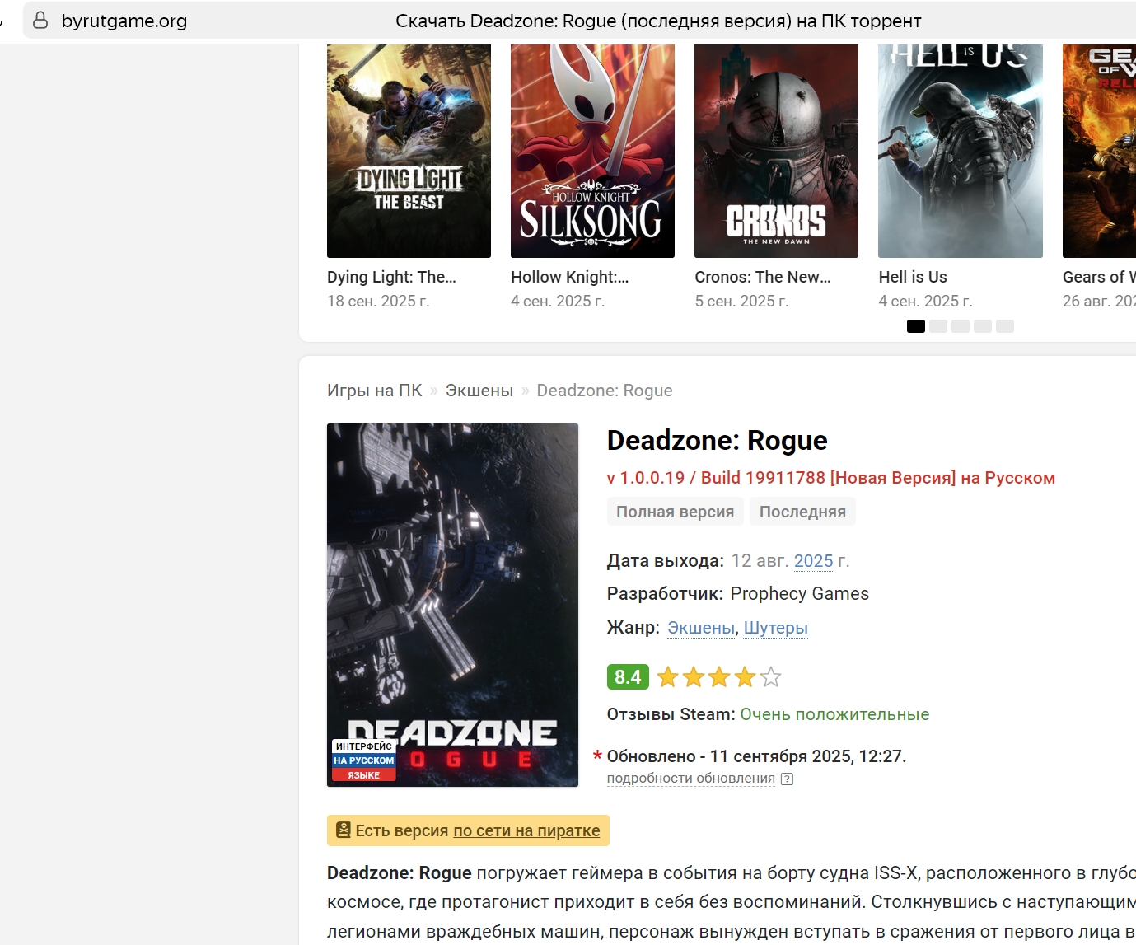Click the site lock icon in address bar
Image resolution: width=1136 pixels, height=945 pixels.
tap(40, 21)
